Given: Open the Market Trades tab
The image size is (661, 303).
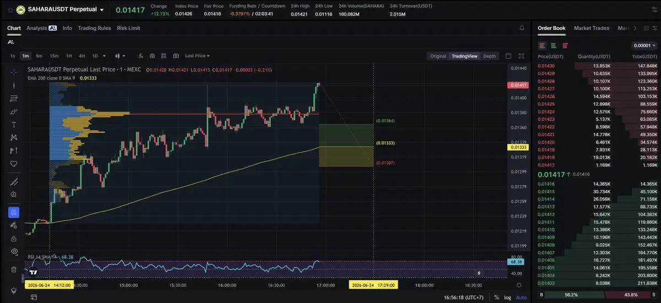Looking at the screenshot, I should 592,28.
